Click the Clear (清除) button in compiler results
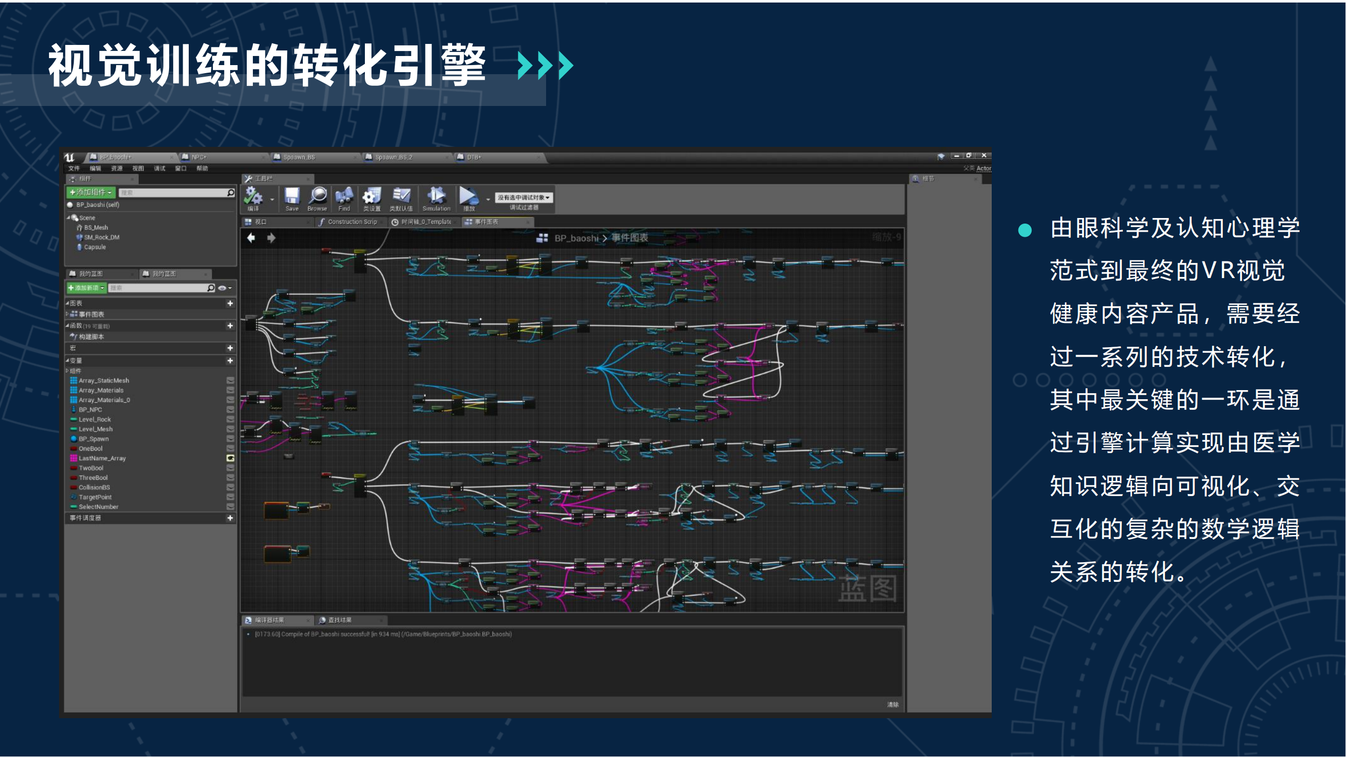Image resolution: width=1346 pixels, height=757 pixels. point(893,705)
